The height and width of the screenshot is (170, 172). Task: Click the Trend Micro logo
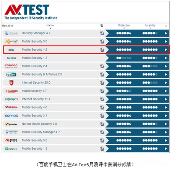coord(11,140)
